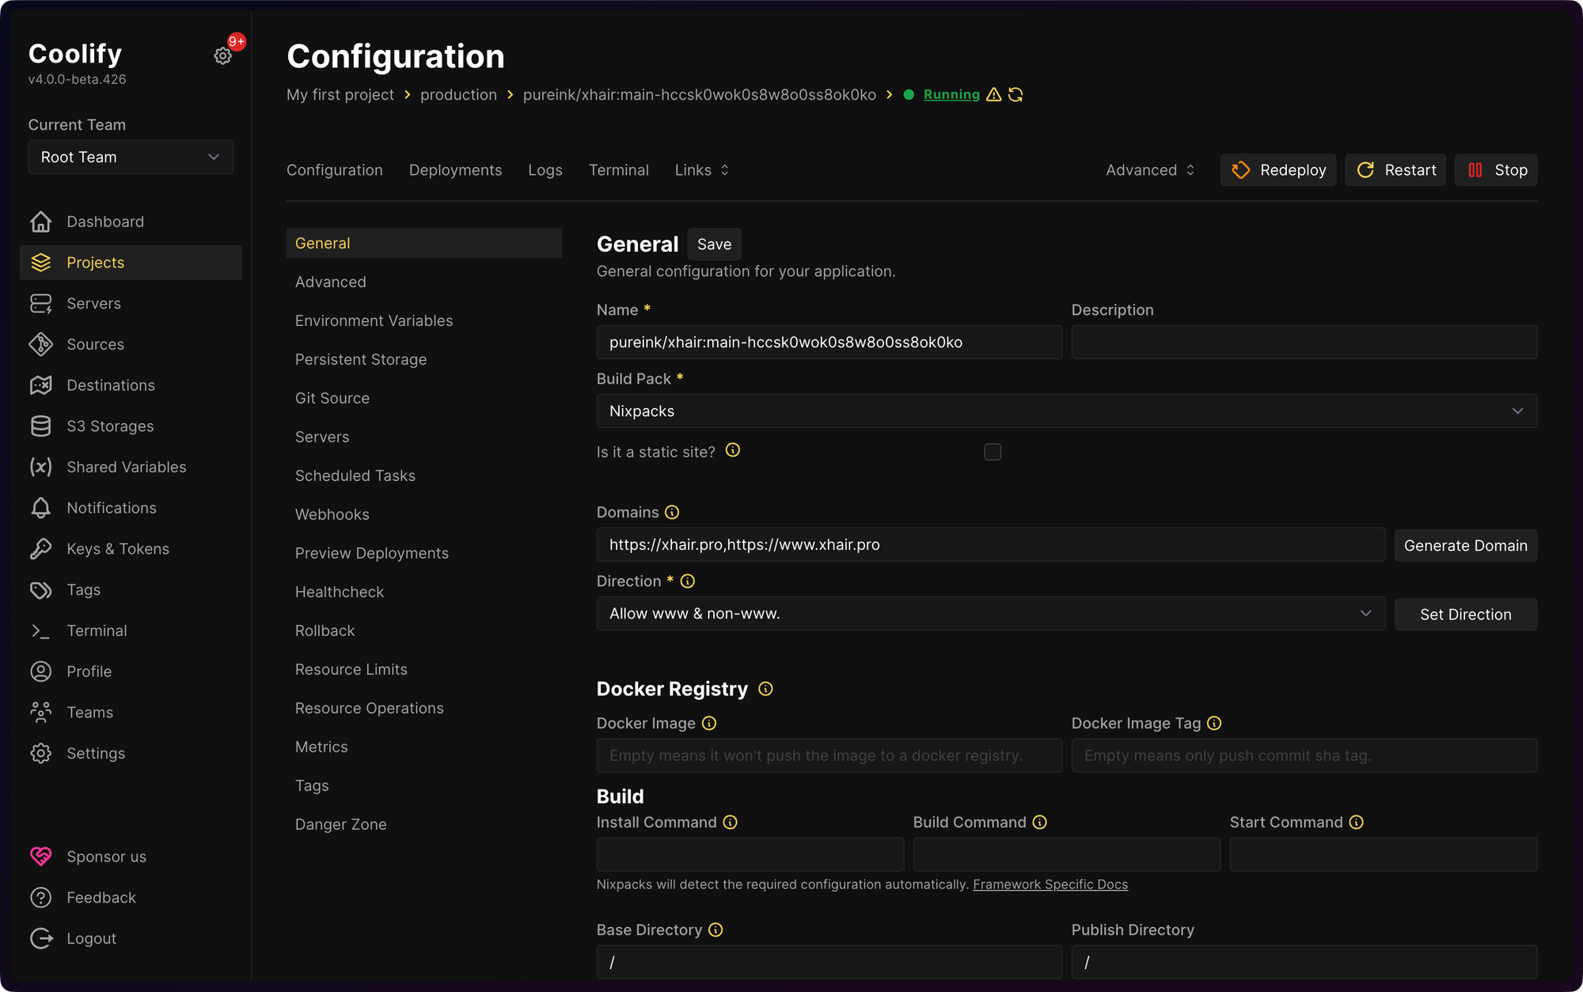Switch to the Deployments tab
This screenshot has width=1583, height=992.
tap(455, 170)
